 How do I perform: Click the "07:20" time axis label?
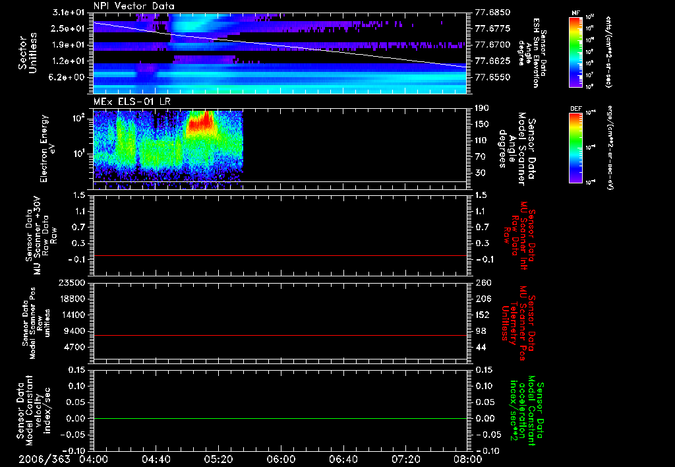tap(406, 459)
